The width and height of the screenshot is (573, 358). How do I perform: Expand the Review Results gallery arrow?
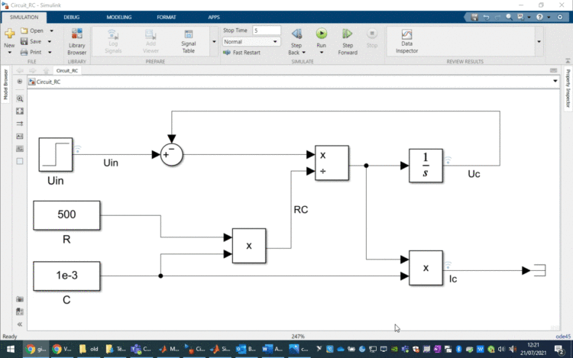tap(539, 42)
